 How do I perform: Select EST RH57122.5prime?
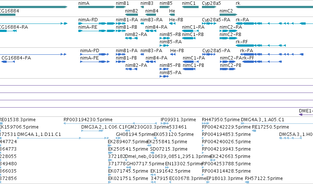coord(247,182)
